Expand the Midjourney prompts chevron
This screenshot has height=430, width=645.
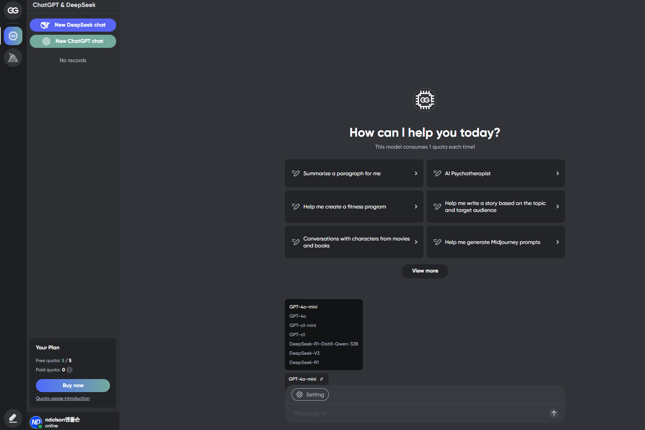tap(558, 242)
